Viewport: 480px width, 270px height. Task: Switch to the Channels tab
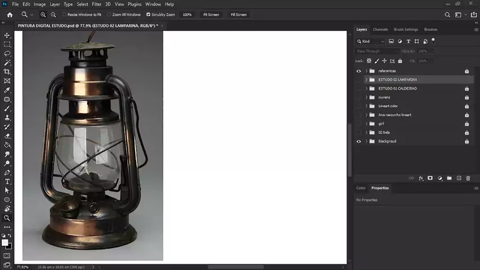point(380,29)
